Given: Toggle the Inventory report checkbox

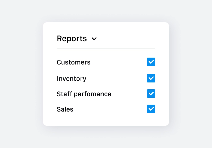Looking at the screenshot, I should (151, 78).
